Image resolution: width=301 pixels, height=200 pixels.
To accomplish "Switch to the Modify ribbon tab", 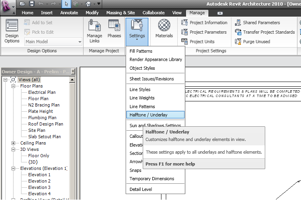I will point(92,13).
